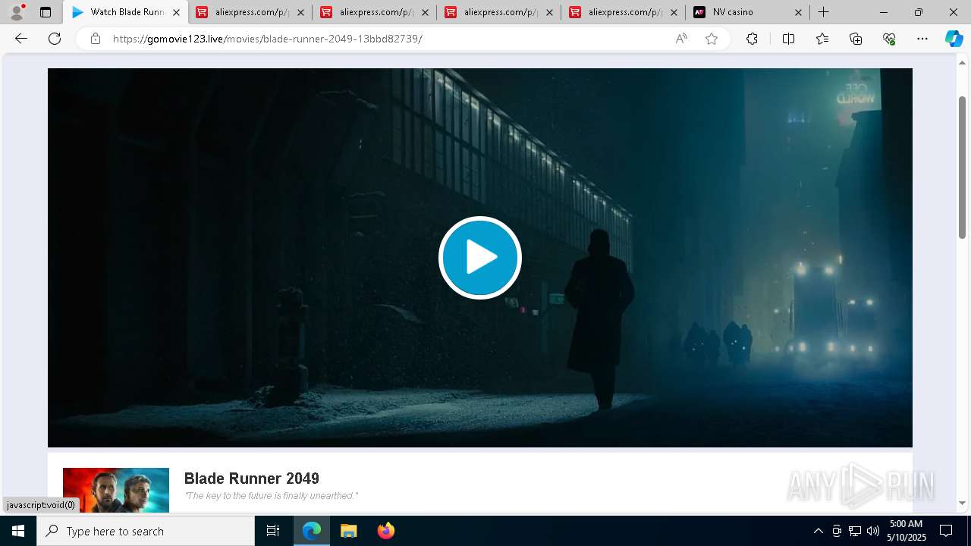The image size is (971, 546).
Task: Open the notification center
Action: tap(946, 531)
